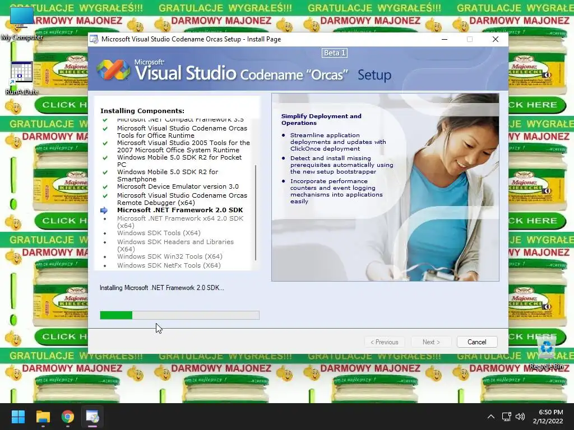
Task: Select 'Windows SDK Headers and Libraries' entry
Action: click(175, 245)
